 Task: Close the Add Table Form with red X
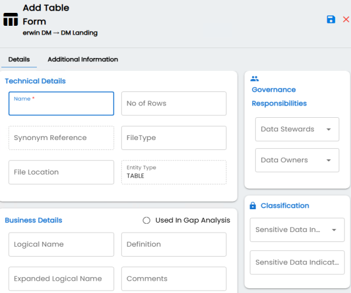(346, 19)
